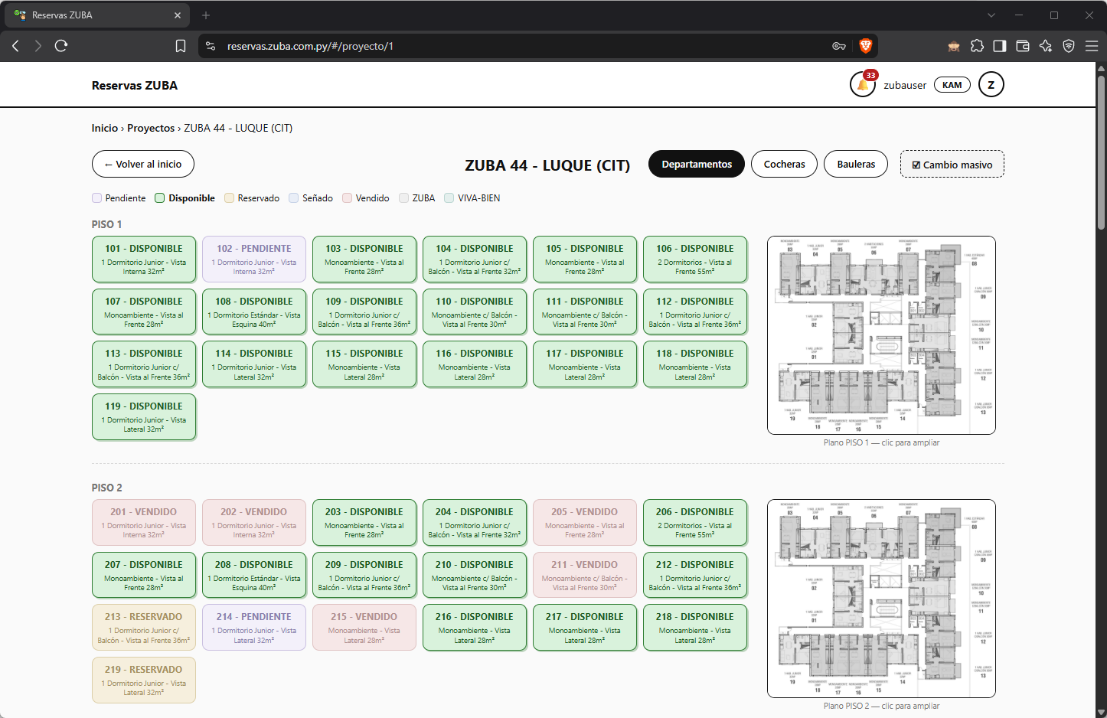
Task: Open the Brave Wallet icon
Action: (x=1023, y=46)
